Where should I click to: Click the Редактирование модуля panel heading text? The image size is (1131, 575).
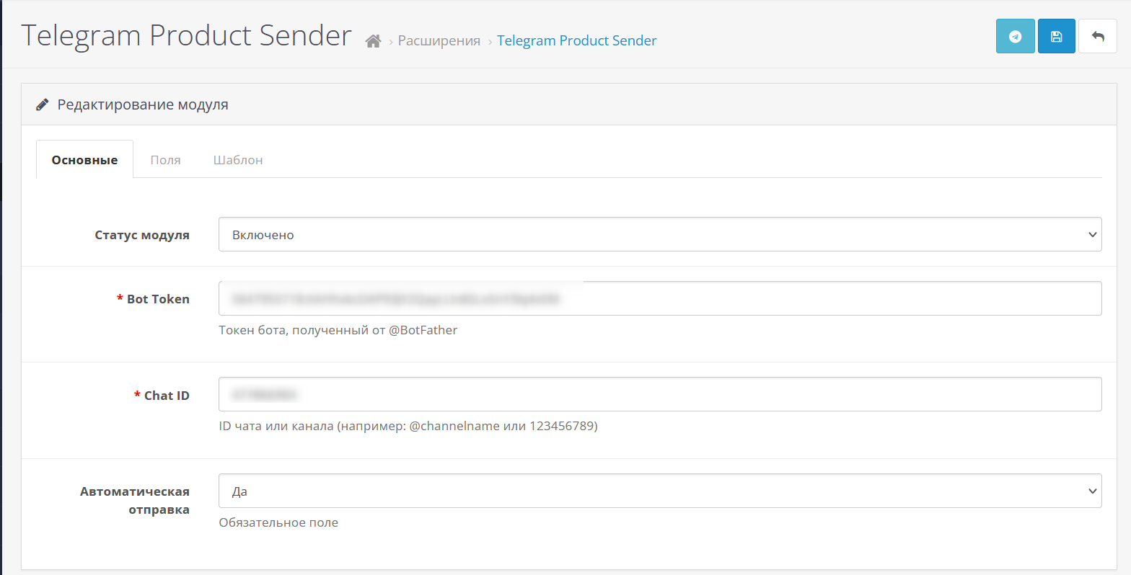(143, 104)
